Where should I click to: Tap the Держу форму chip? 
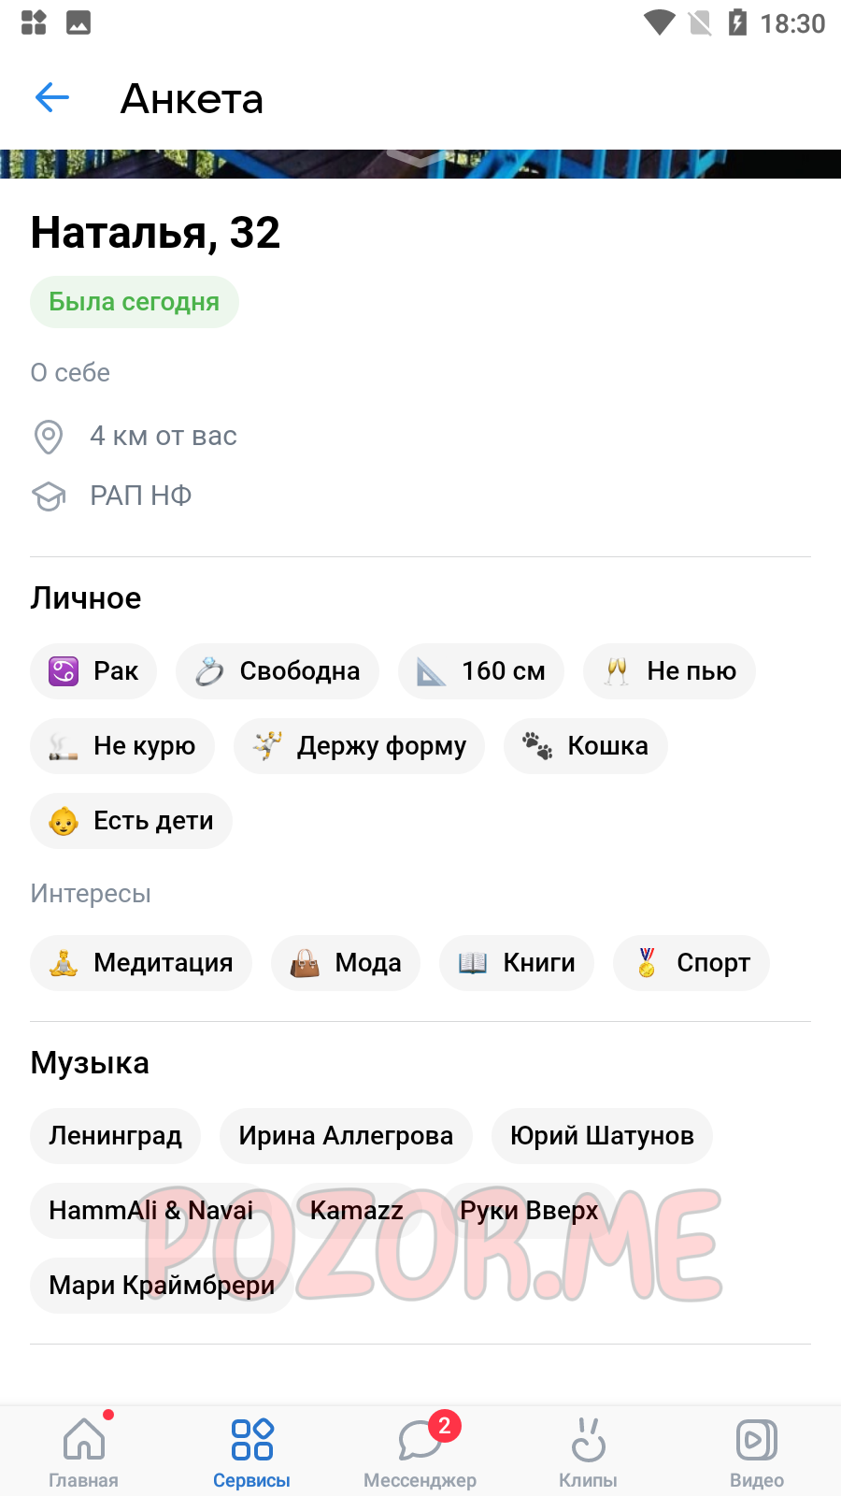359,746
